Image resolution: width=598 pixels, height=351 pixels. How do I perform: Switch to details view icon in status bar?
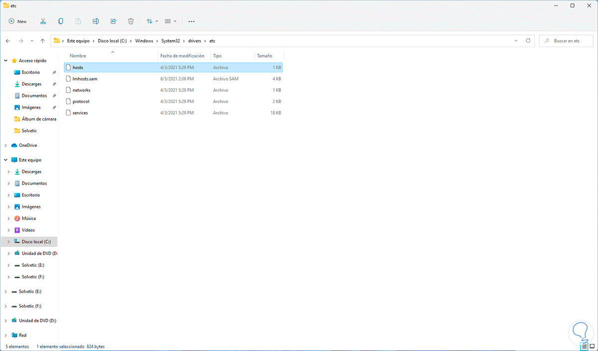pos(584,347)
